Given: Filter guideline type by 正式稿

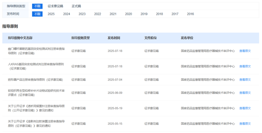Looking at the screenshot, I should point(76,6).
